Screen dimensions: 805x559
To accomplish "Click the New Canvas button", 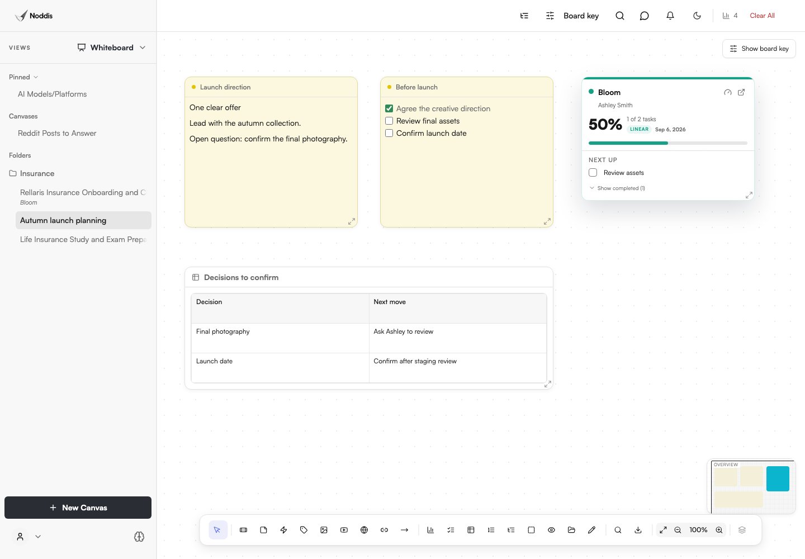I will [x=78, y=508].
